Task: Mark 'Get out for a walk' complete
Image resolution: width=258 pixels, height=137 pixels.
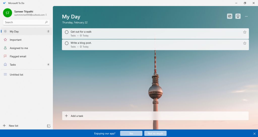Action: [67, 32]
